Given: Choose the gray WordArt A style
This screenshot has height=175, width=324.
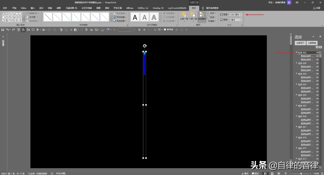Looking at the screenshot, I should click(x=144, y=17).
